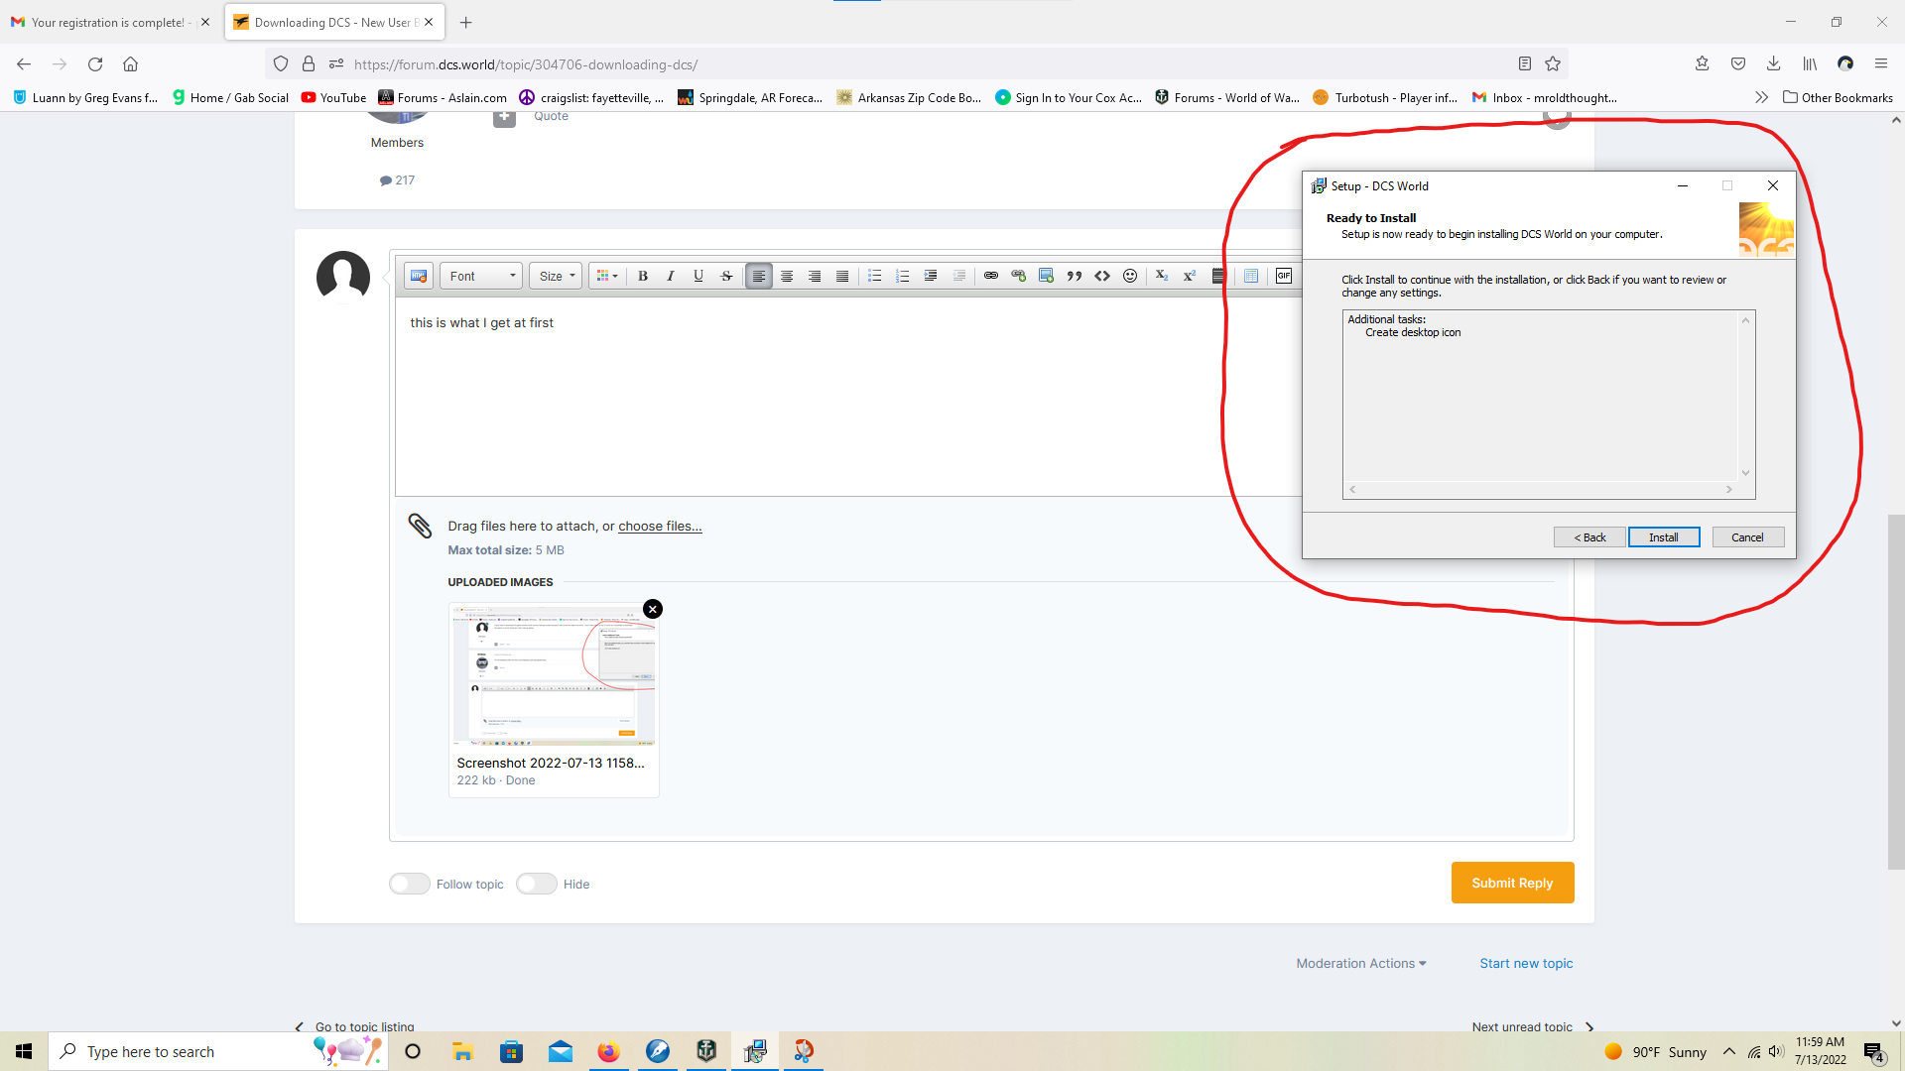
Task: Toggle the Follow topic switch
Action: click(410, 884)
